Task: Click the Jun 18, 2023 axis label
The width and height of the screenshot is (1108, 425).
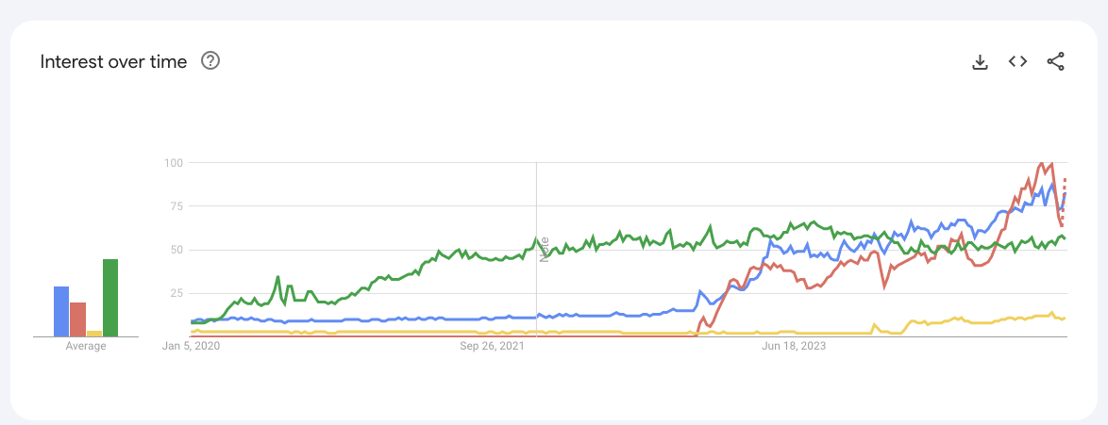Action: coord(794,347)
